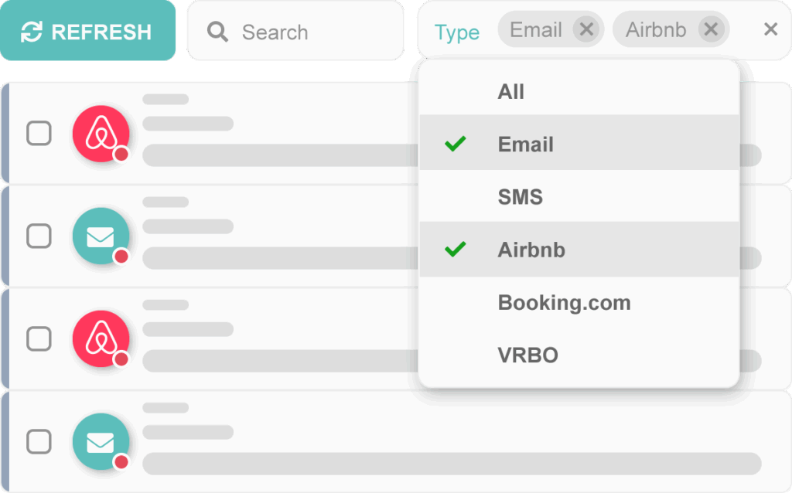The height and width of the screenshot is (493, 792).
Task: Choose Booking.com from the Type list
Action: (579, 303)
